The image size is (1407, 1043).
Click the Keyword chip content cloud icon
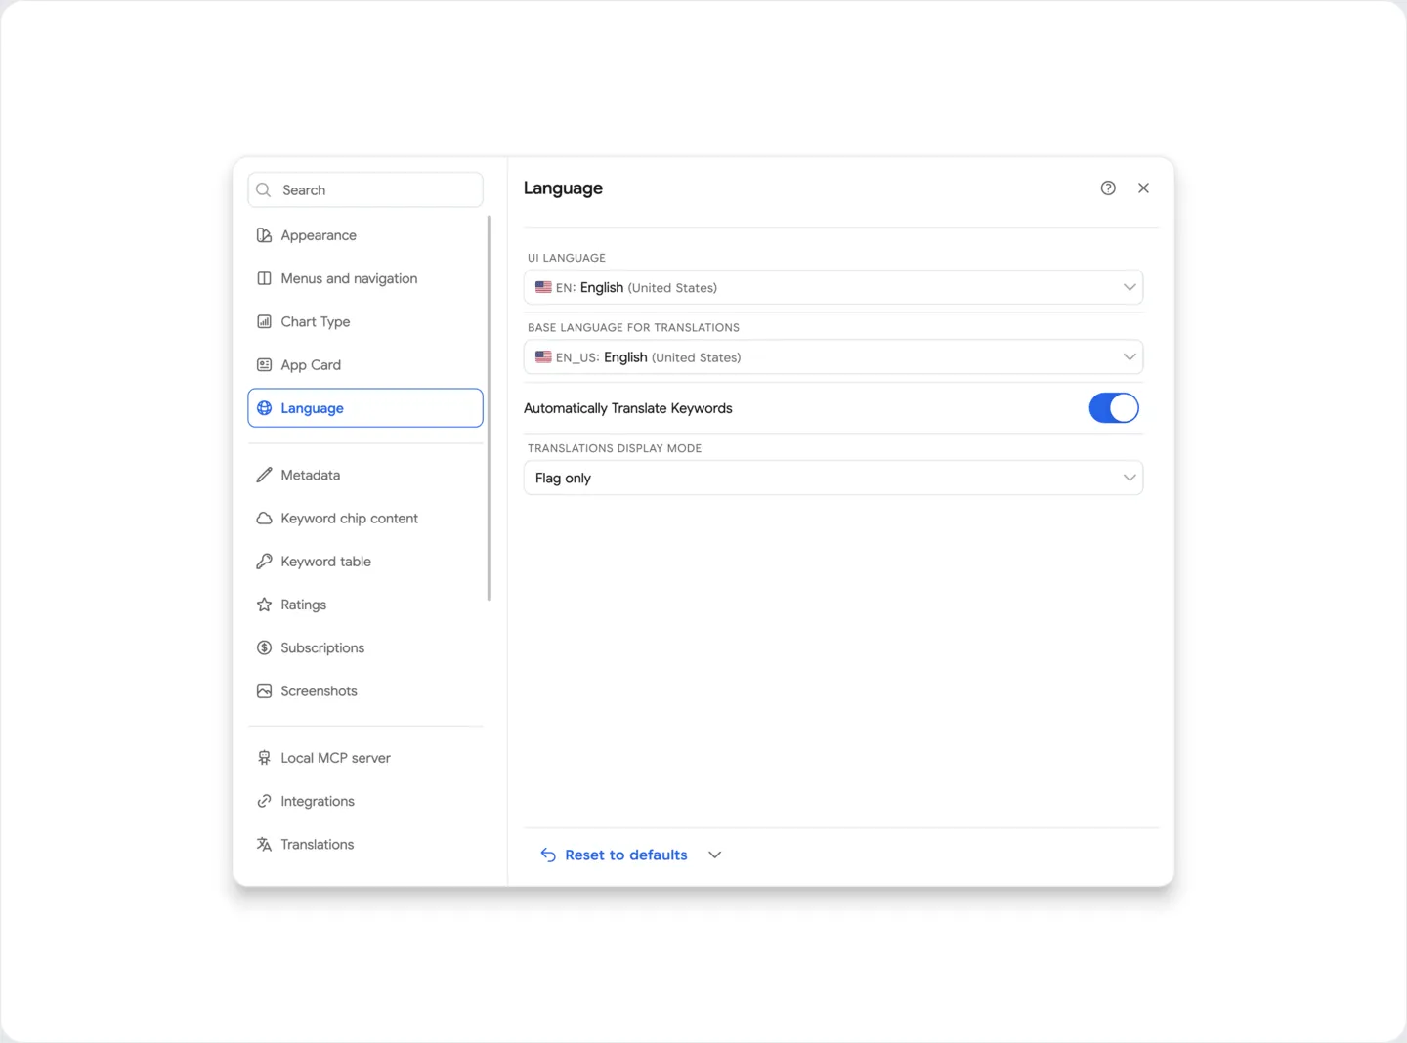click(264, 519)
